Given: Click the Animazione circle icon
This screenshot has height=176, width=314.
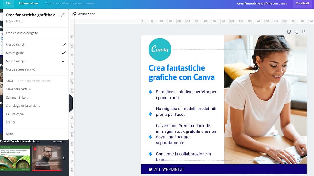Looking at the screenshot, I should [x=74, y=14].
